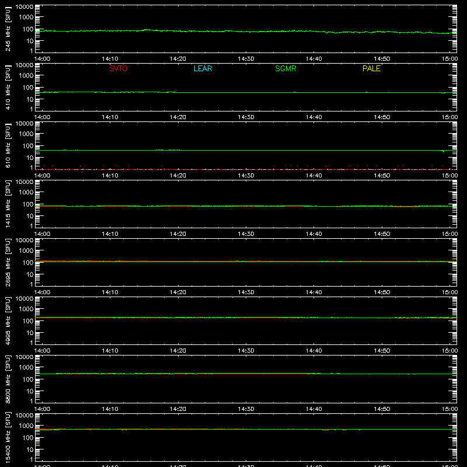Select the 610 MHz [SFU] axis label
Viewport: 467px width, 467px height.
pyautogui.click(x=8, y=145)
